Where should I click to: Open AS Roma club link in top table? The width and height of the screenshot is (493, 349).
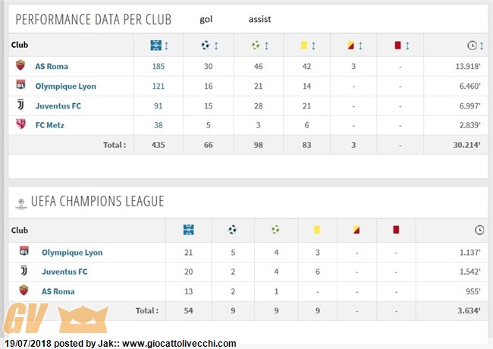pos(52,66)
